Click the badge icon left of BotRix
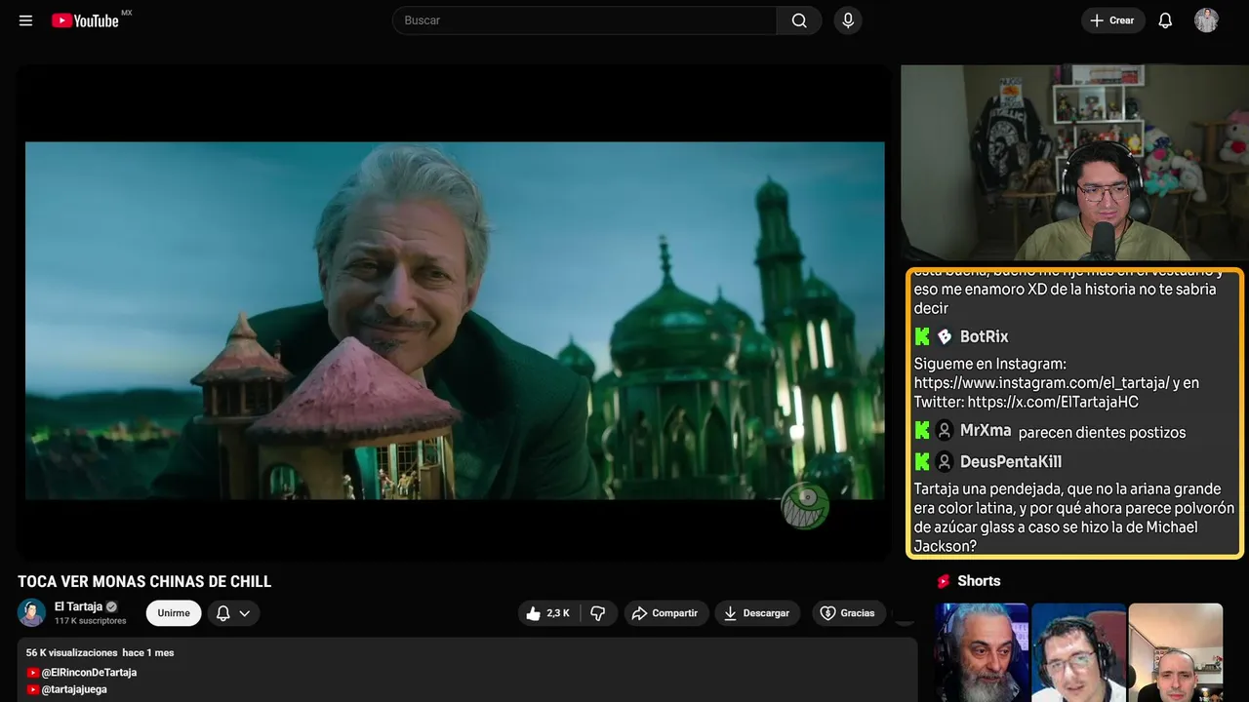The width and height of the screenshot is (1249, 702). click(945, 336)
